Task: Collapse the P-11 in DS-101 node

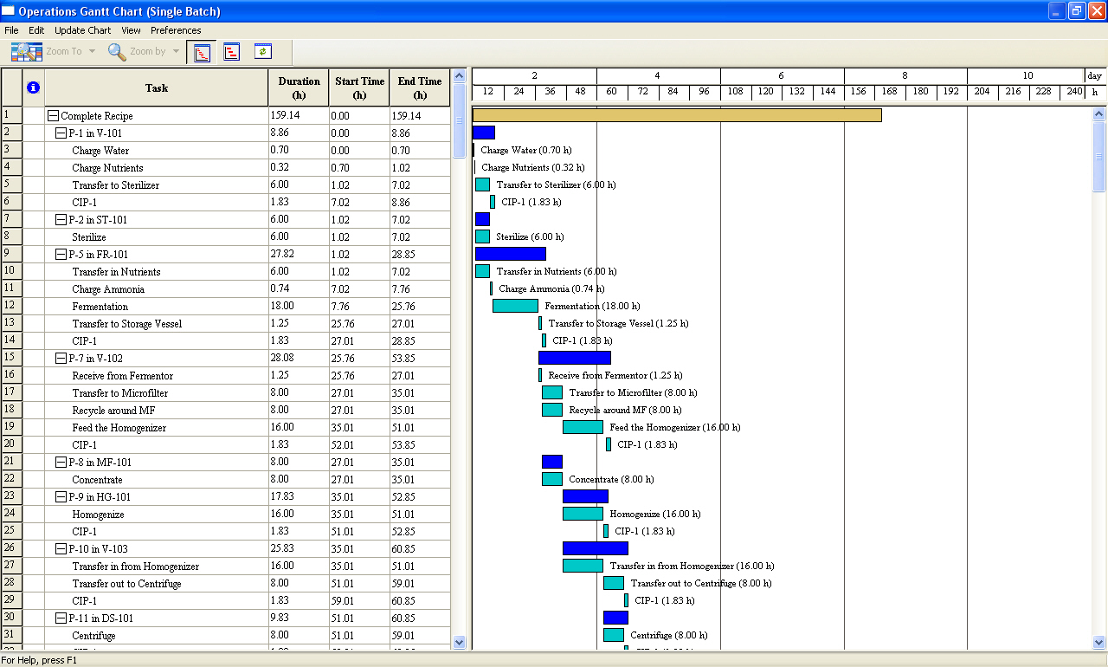Action: (x=61, y=618)
